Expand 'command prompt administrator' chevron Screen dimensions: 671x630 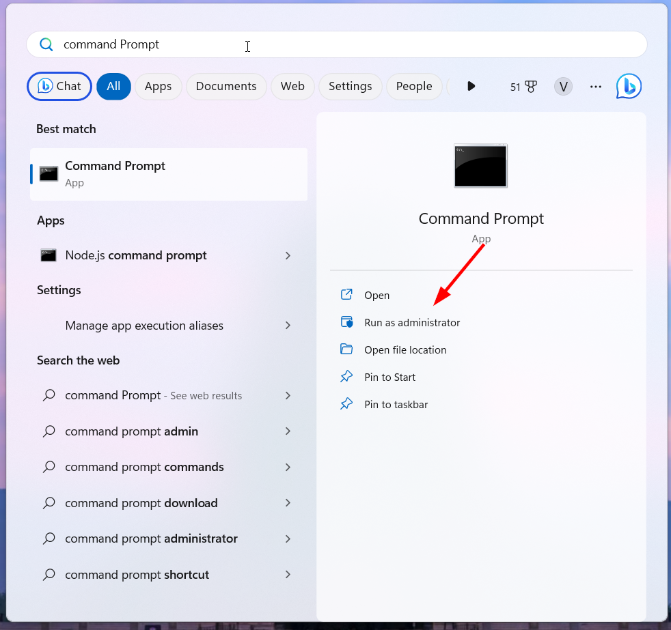point(288,539)
